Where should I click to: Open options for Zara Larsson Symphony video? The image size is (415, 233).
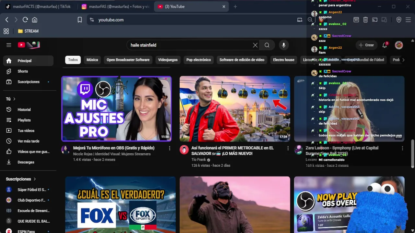tap(402, 148)
